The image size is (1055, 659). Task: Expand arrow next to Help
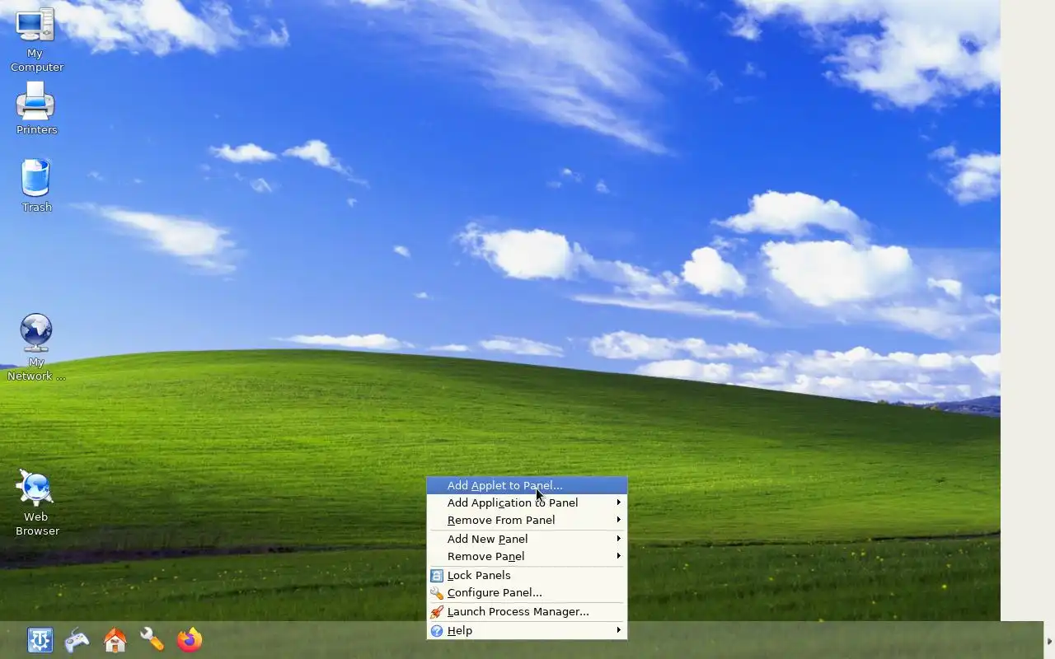(618, 630)
